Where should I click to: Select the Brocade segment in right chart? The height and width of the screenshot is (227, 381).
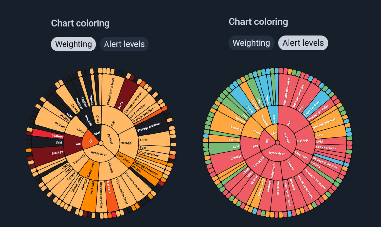(265, 120)
